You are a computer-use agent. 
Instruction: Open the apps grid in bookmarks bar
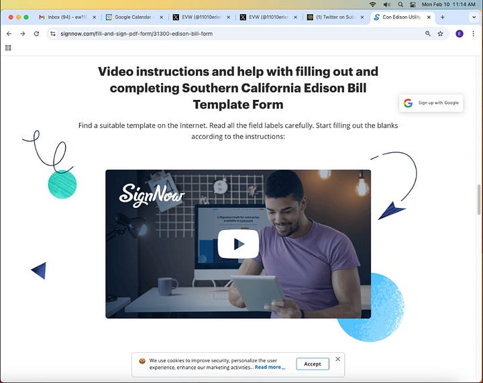pos(8,48)
